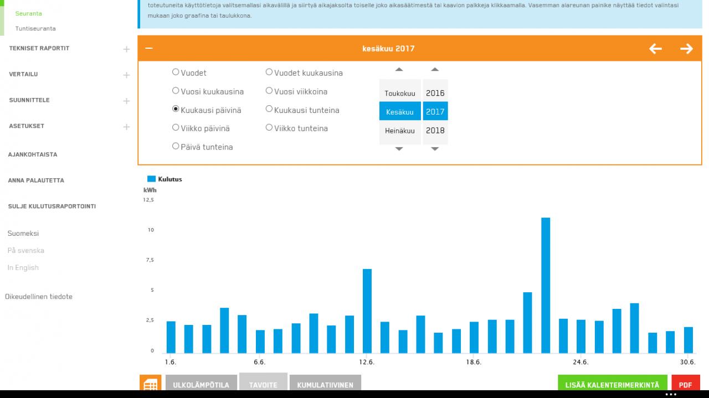The width and height of the screenshot is (709, 398).
Task: Open the Anna palautetta menu item
Action: (x=36, y=180)
